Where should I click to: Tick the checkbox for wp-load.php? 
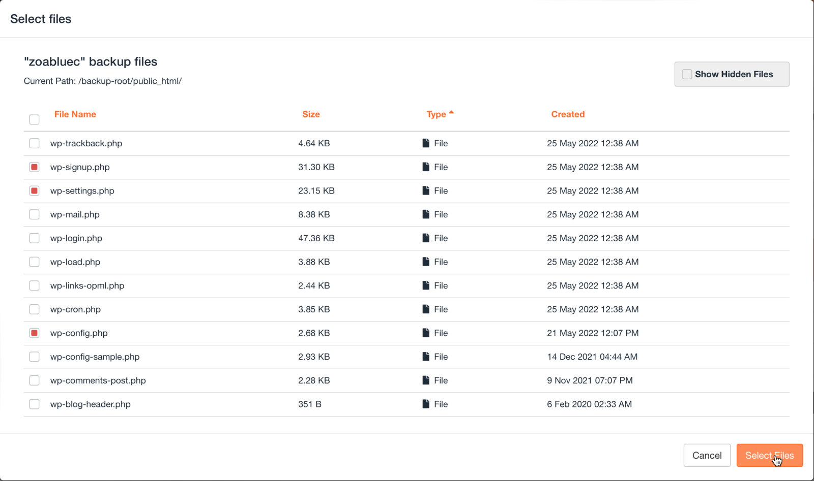click(34, 262)
